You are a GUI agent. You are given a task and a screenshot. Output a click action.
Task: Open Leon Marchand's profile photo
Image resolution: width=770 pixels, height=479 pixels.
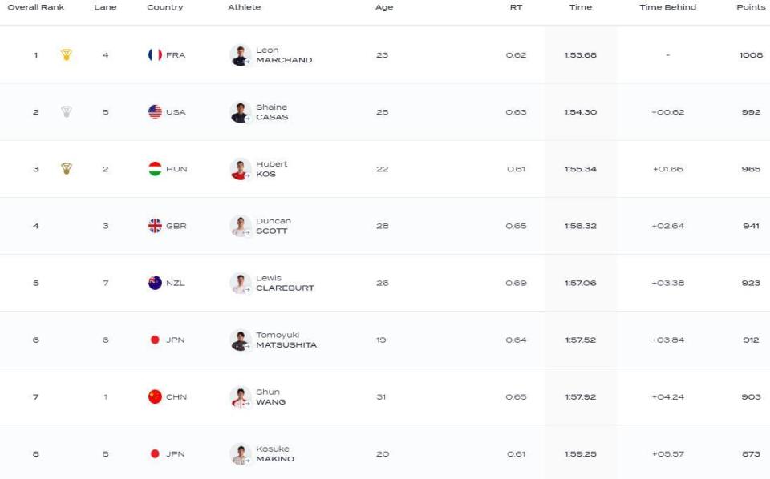coord(241,55)
